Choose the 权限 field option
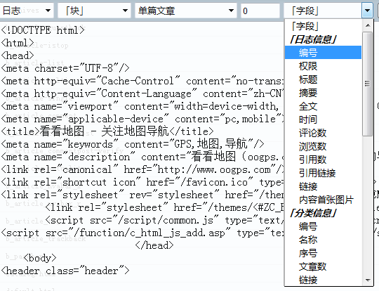 [323, 66]
